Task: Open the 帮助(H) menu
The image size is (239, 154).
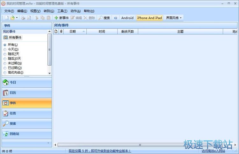Action: click(89, 11)
